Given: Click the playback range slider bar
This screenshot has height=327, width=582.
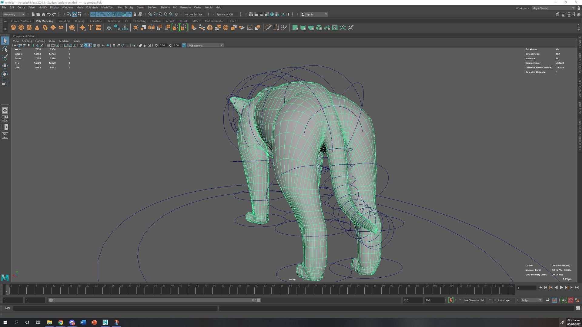Looking at the screenshot, I should pyautogui.click(x=155, y=300).
